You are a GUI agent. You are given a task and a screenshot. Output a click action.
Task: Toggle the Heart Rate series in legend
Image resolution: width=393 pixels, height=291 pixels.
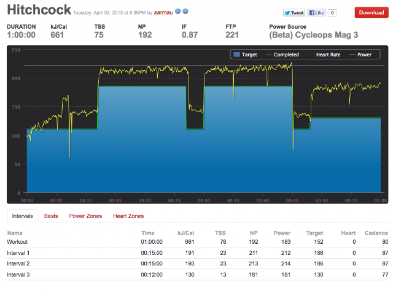(324, 55)
